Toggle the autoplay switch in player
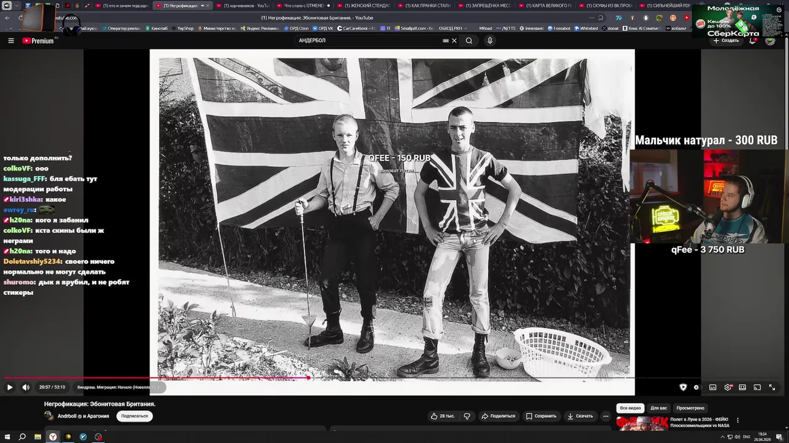This screenshot has width=789, height=443. click(697, 387)
